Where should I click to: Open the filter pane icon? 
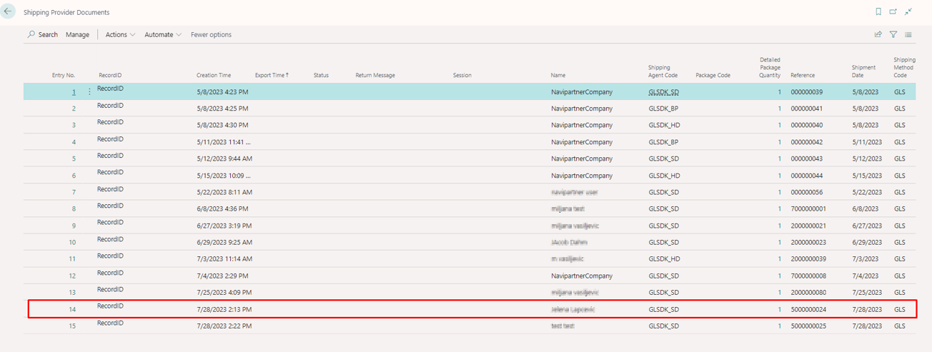pos(893,34)
